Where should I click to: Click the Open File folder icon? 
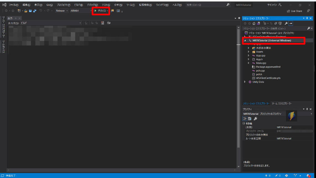pyautogui.click(x=26, y=11)
